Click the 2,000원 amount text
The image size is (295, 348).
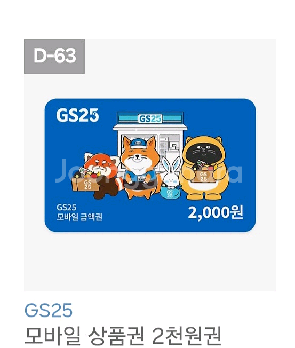(216, 212)
